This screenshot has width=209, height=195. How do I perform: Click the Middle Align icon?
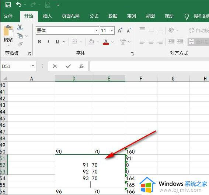(151, 30)
